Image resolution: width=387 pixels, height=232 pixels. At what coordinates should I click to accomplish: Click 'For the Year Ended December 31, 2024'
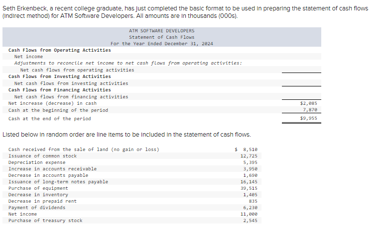tap(162, 44)
